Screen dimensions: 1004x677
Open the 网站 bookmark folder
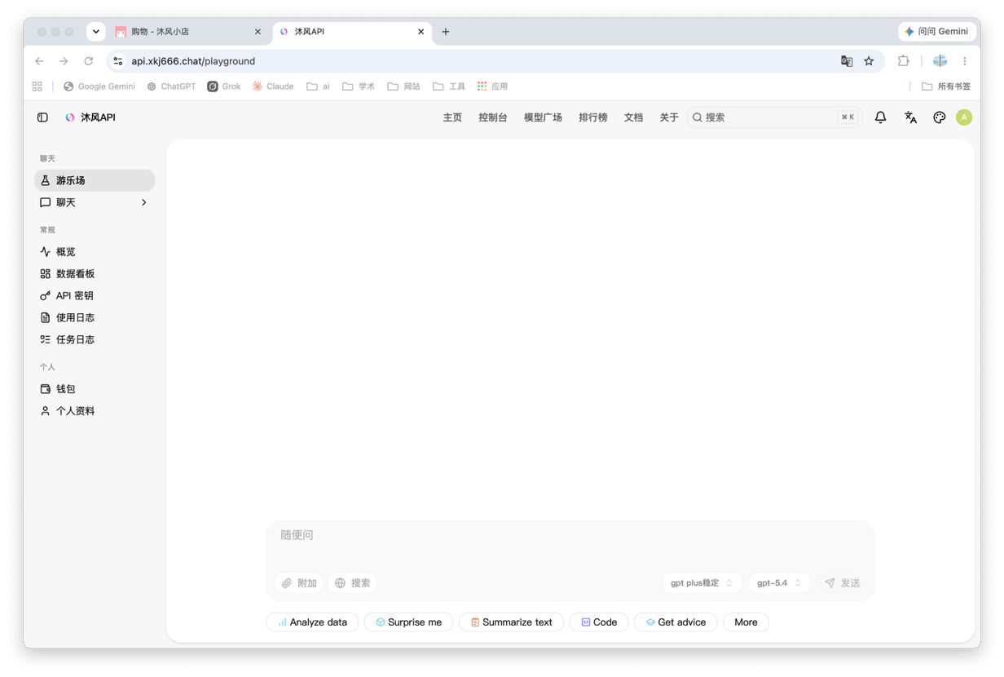403,86
